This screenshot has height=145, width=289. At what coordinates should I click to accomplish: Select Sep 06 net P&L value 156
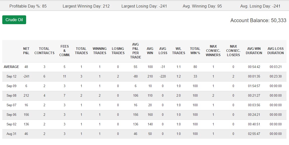26,115
